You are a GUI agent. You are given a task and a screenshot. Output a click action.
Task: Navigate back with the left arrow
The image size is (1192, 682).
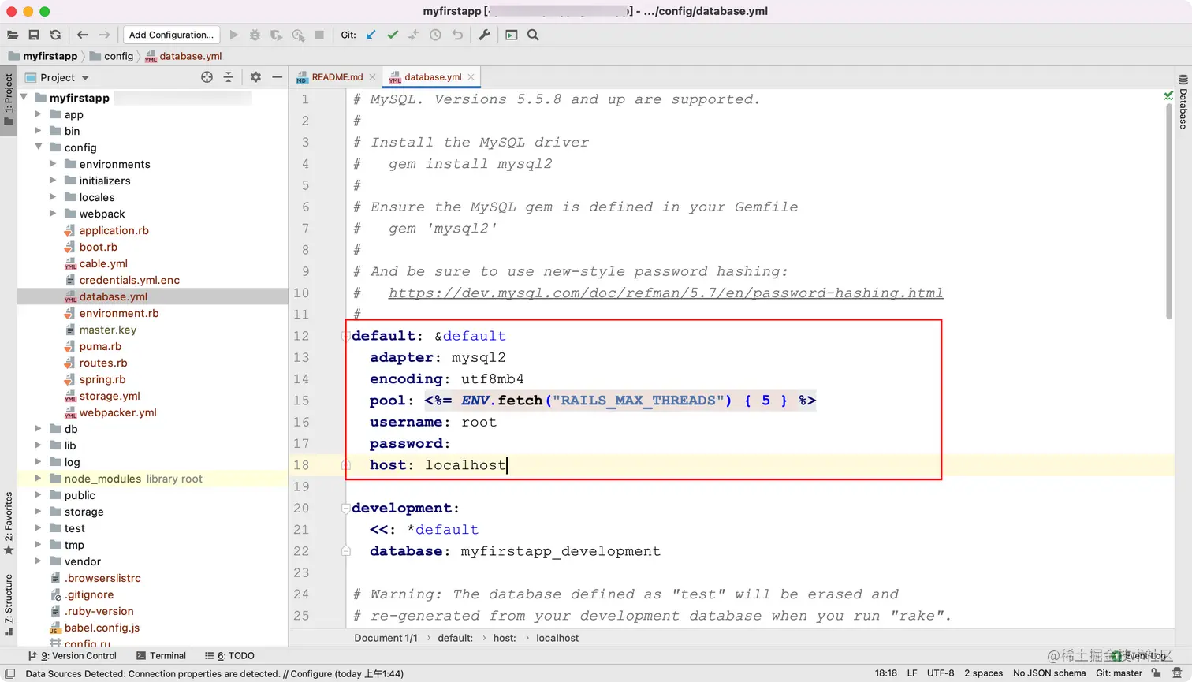click(x=83, y=35)
